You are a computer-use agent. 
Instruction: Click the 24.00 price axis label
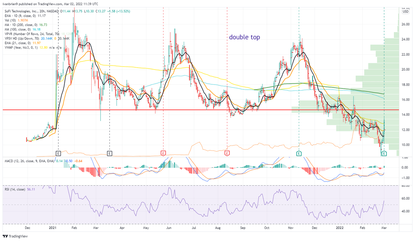click(x=405, y=39)
